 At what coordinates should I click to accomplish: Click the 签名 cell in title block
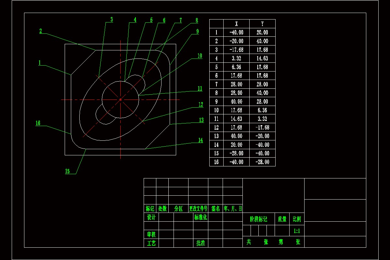[x=216, y=209]
